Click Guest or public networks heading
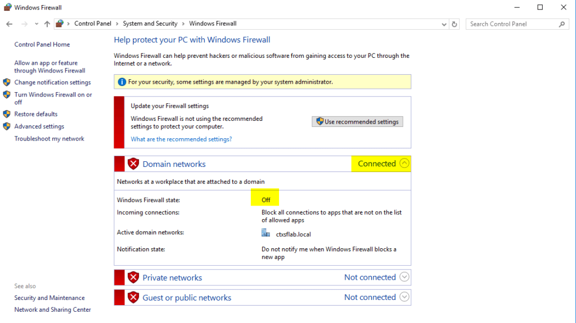This screenshot has height=323, width=576. point(187,298)
